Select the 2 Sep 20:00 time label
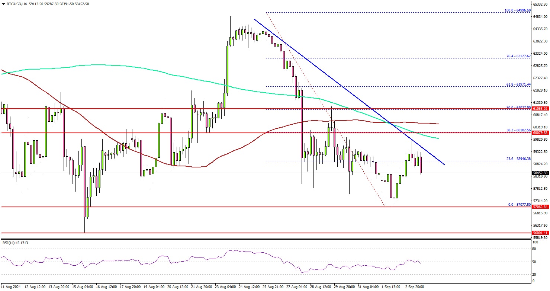The width and height of the screenshot is (550, 291). [415, 287]
